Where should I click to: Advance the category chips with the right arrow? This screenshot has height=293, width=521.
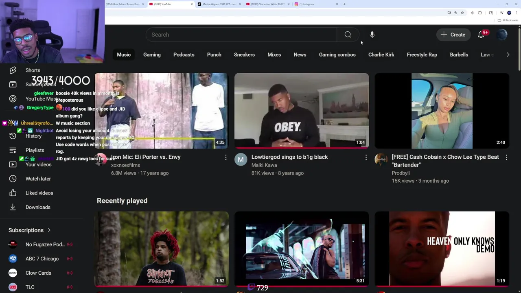point(508,55)
